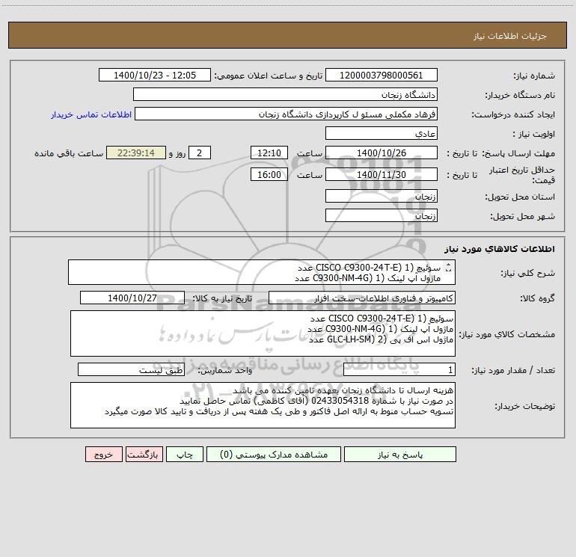Click the پاسخ به نیاز button
This screenshot has height=557, width=576.
point(400,455)
